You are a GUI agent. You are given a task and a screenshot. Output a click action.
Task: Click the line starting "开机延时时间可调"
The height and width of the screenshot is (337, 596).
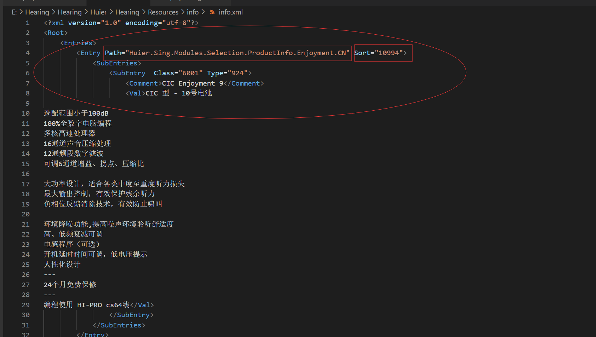(x=96, y=254)
